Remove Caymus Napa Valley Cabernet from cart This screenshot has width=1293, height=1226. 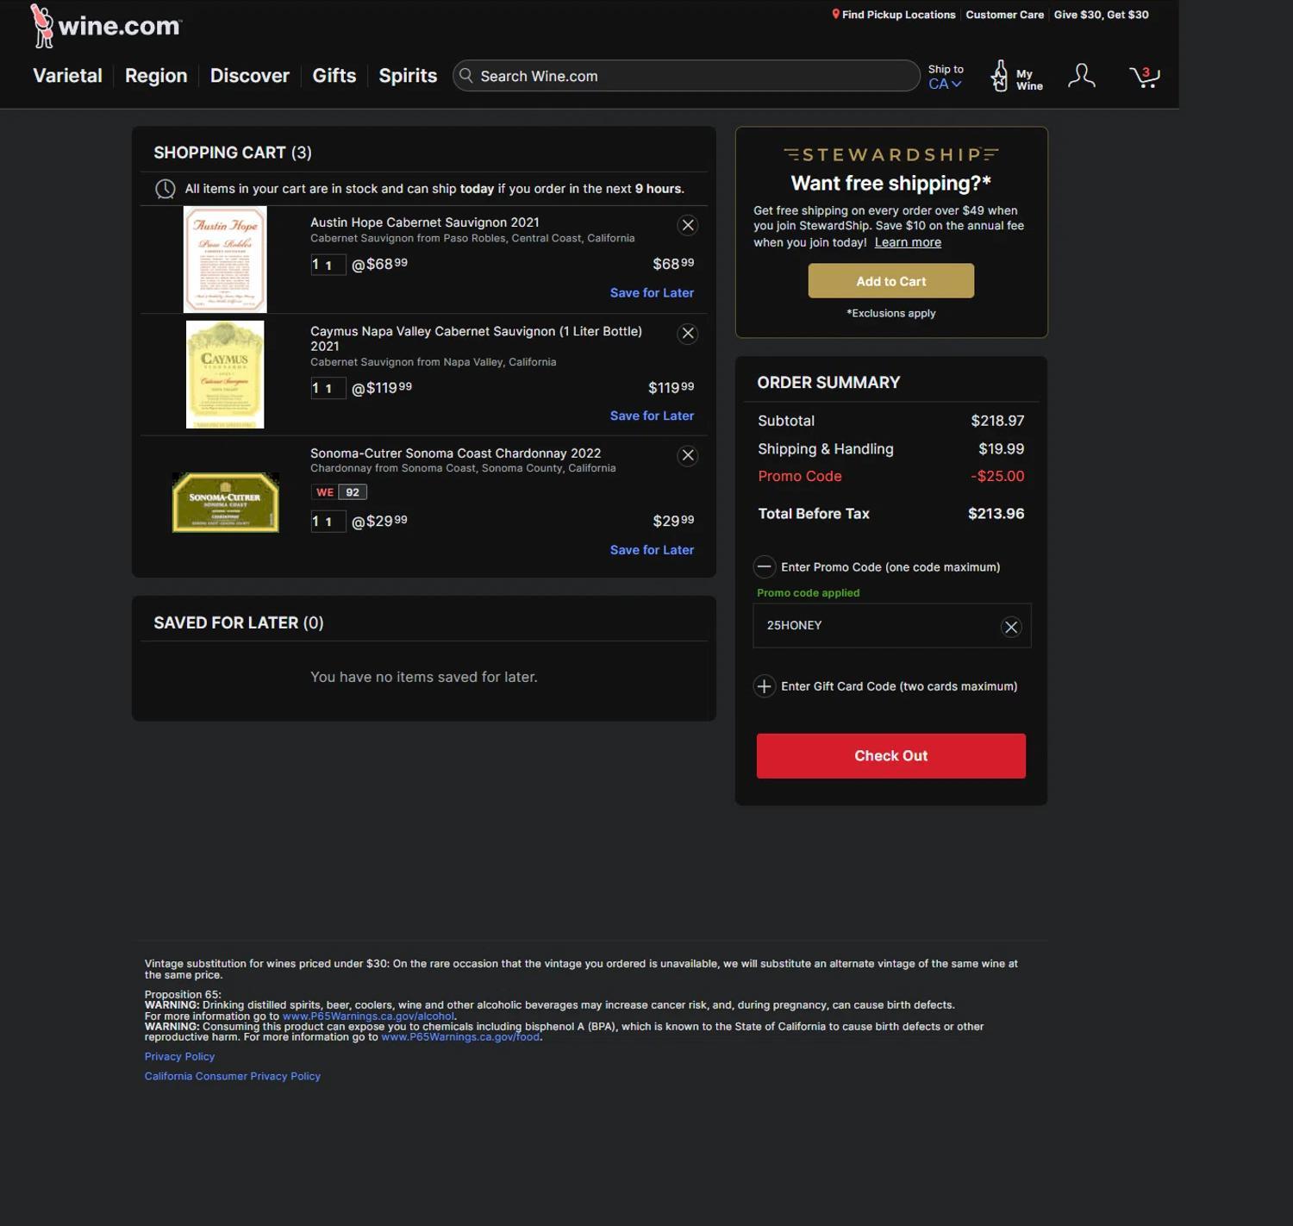(x=687, y=334)
